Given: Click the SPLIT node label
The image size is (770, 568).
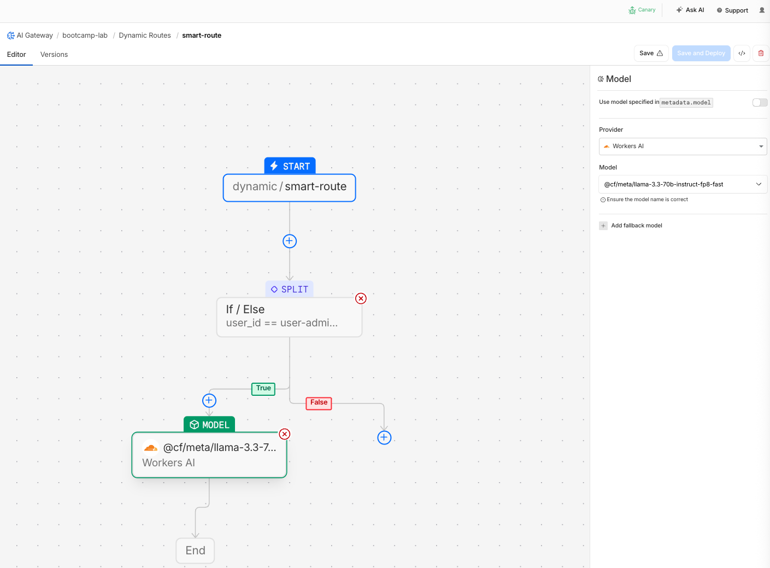Looking at the screenshot, I should [x=290, y=289].
